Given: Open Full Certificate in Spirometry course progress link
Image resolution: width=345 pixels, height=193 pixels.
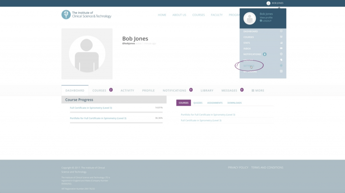Looking at the screenshot, I should click(x=91, y=108).
